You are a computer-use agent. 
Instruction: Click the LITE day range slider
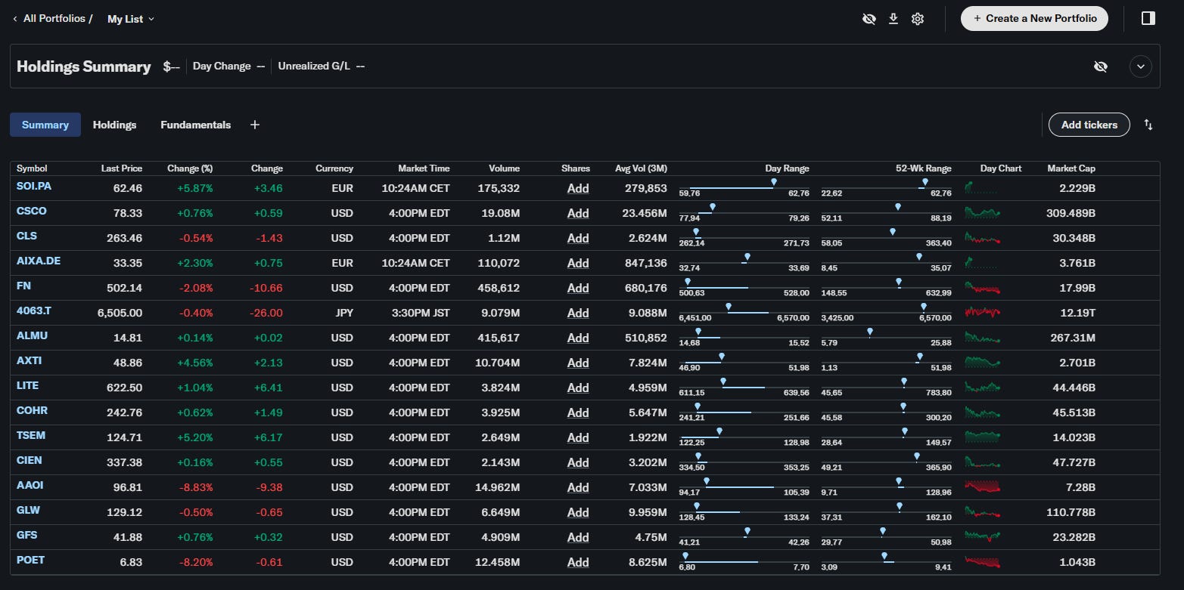coord(744,388)
